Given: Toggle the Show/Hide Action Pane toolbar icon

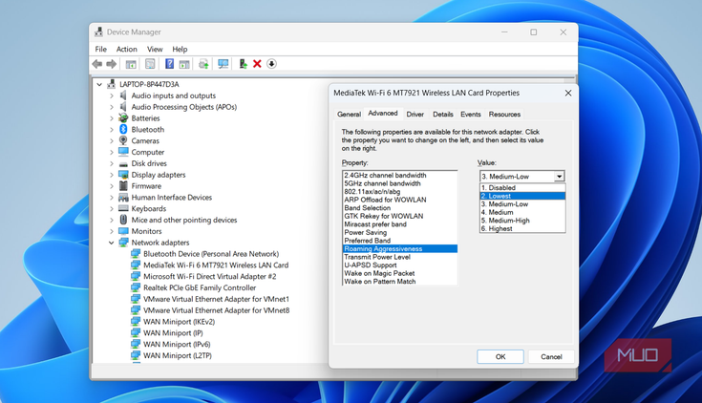Looking at the screenshot, I should coord(184,64).
